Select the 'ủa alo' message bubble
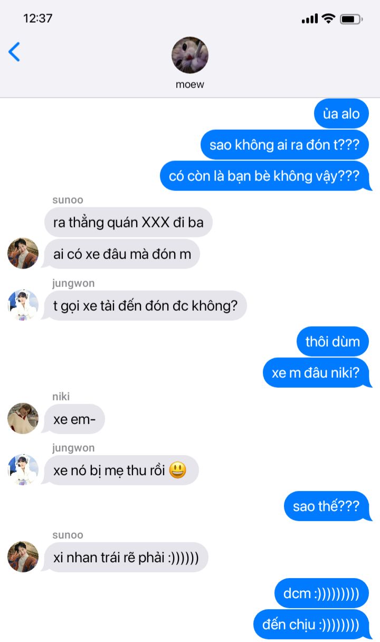380x642 pixels. [341, 113]
